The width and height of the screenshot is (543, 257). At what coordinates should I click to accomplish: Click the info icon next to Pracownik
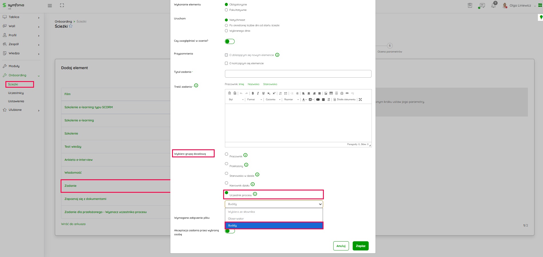(245, 155)
